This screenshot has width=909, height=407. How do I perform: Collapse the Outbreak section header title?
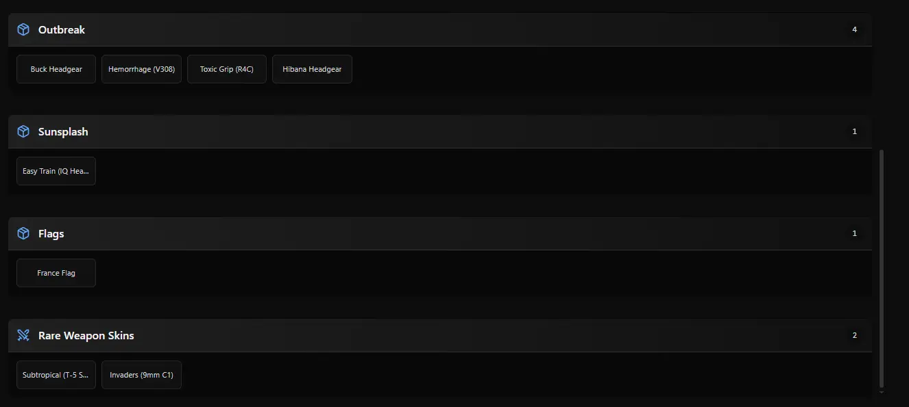click(x=62, y=29)
